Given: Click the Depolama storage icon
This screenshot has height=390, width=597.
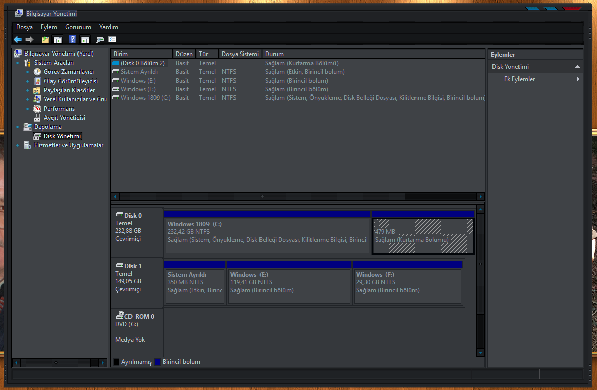Looking at the screenshot, I should 28,127.
